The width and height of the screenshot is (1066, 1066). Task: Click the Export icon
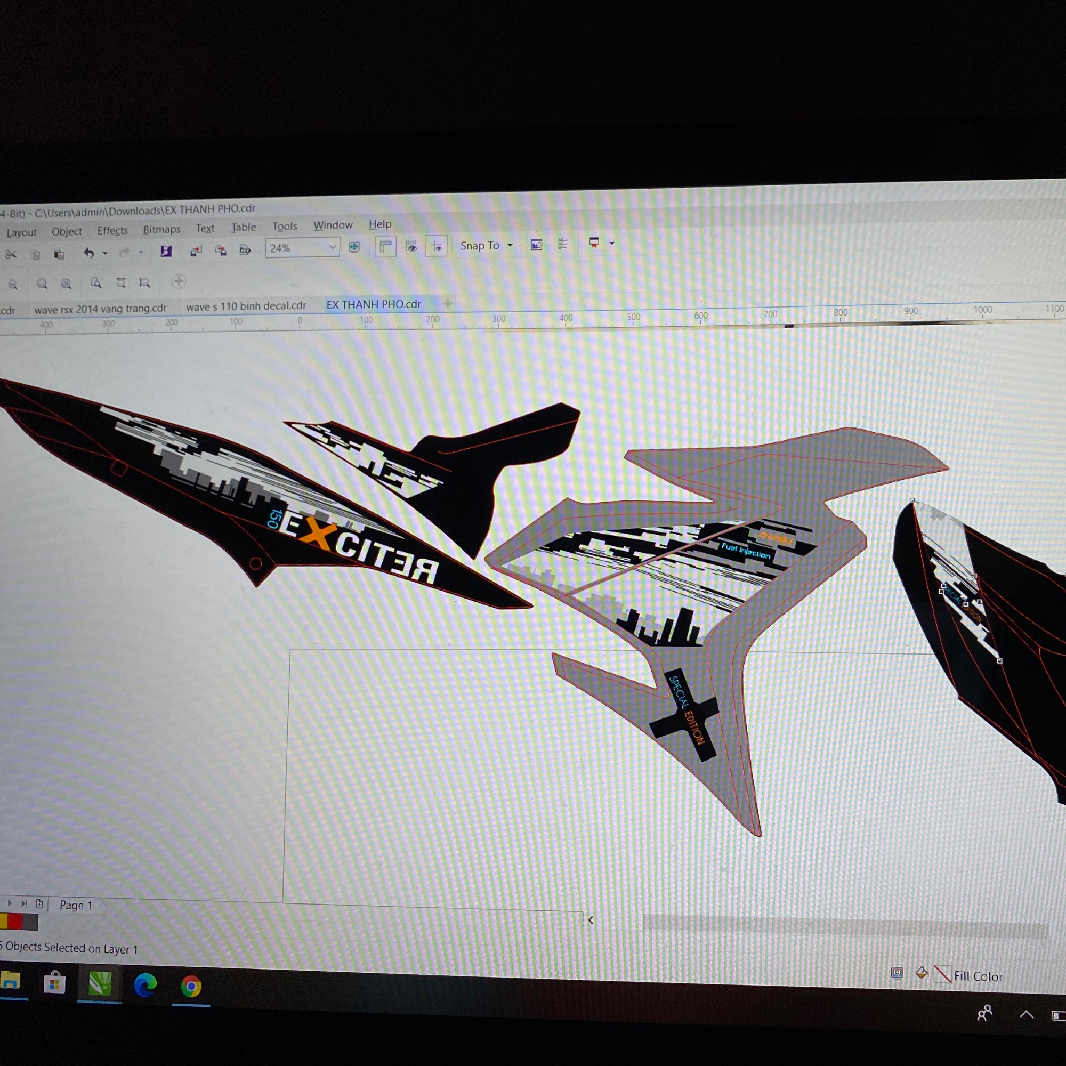[220, 250]
